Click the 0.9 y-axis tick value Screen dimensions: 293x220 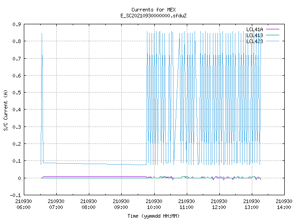pyautogui.click(x=16, y=24)
